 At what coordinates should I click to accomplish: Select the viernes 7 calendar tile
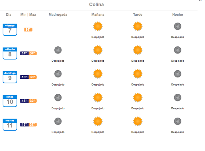coord(10,30)
